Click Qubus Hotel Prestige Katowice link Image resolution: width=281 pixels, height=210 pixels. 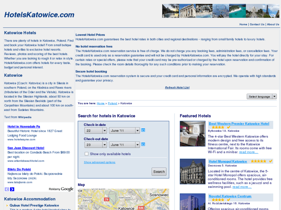(x=34, y=205)
